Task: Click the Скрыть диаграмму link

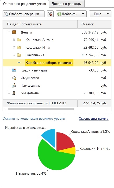Action: pos(93,118)
